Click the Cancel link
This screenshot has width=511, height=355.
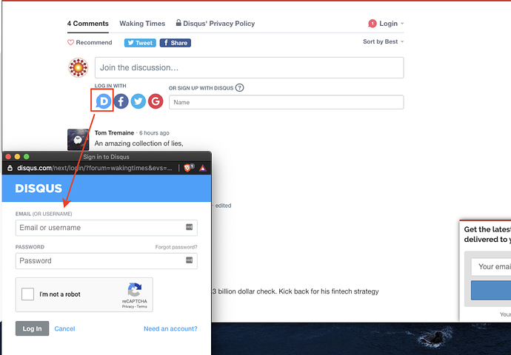tap(64, 328)
